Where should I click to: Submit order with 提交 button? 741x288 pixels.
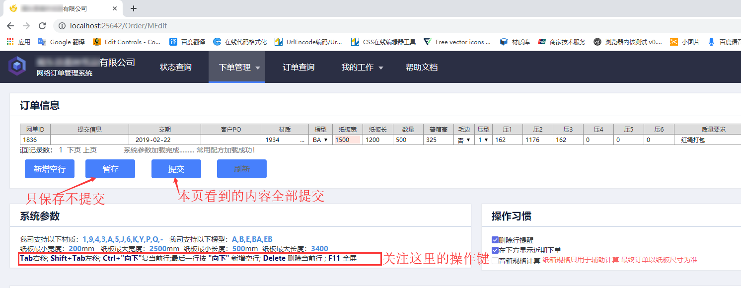[x=176, y=169]
